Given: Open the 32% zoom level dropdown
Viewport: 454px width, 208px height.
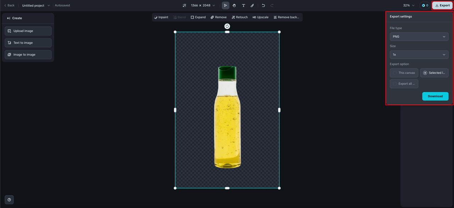Looking at the screenshot, I should (x=409, y=5).
